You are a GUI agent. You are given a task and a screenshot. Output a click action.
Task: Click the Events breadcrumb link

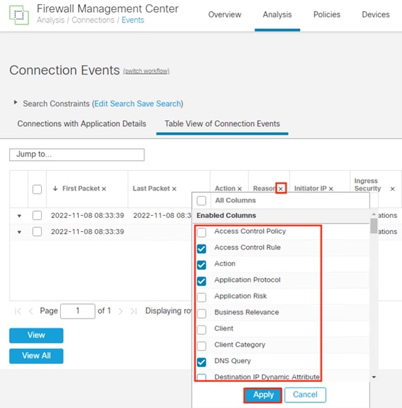[133, 20]
